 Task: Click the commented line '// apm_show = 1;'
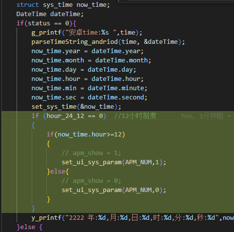click(91, 153)
